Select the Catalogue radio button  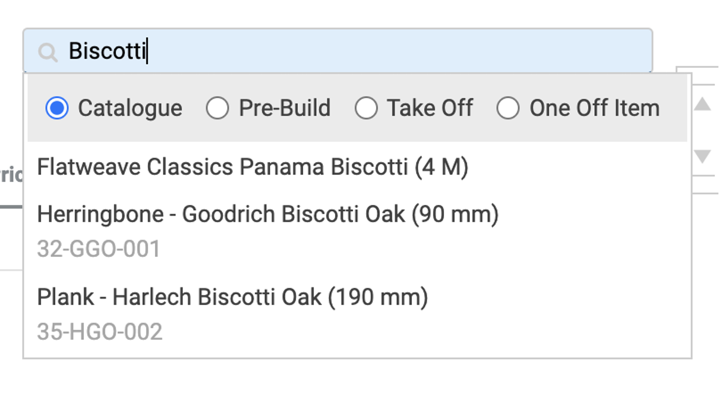[57, 108]
